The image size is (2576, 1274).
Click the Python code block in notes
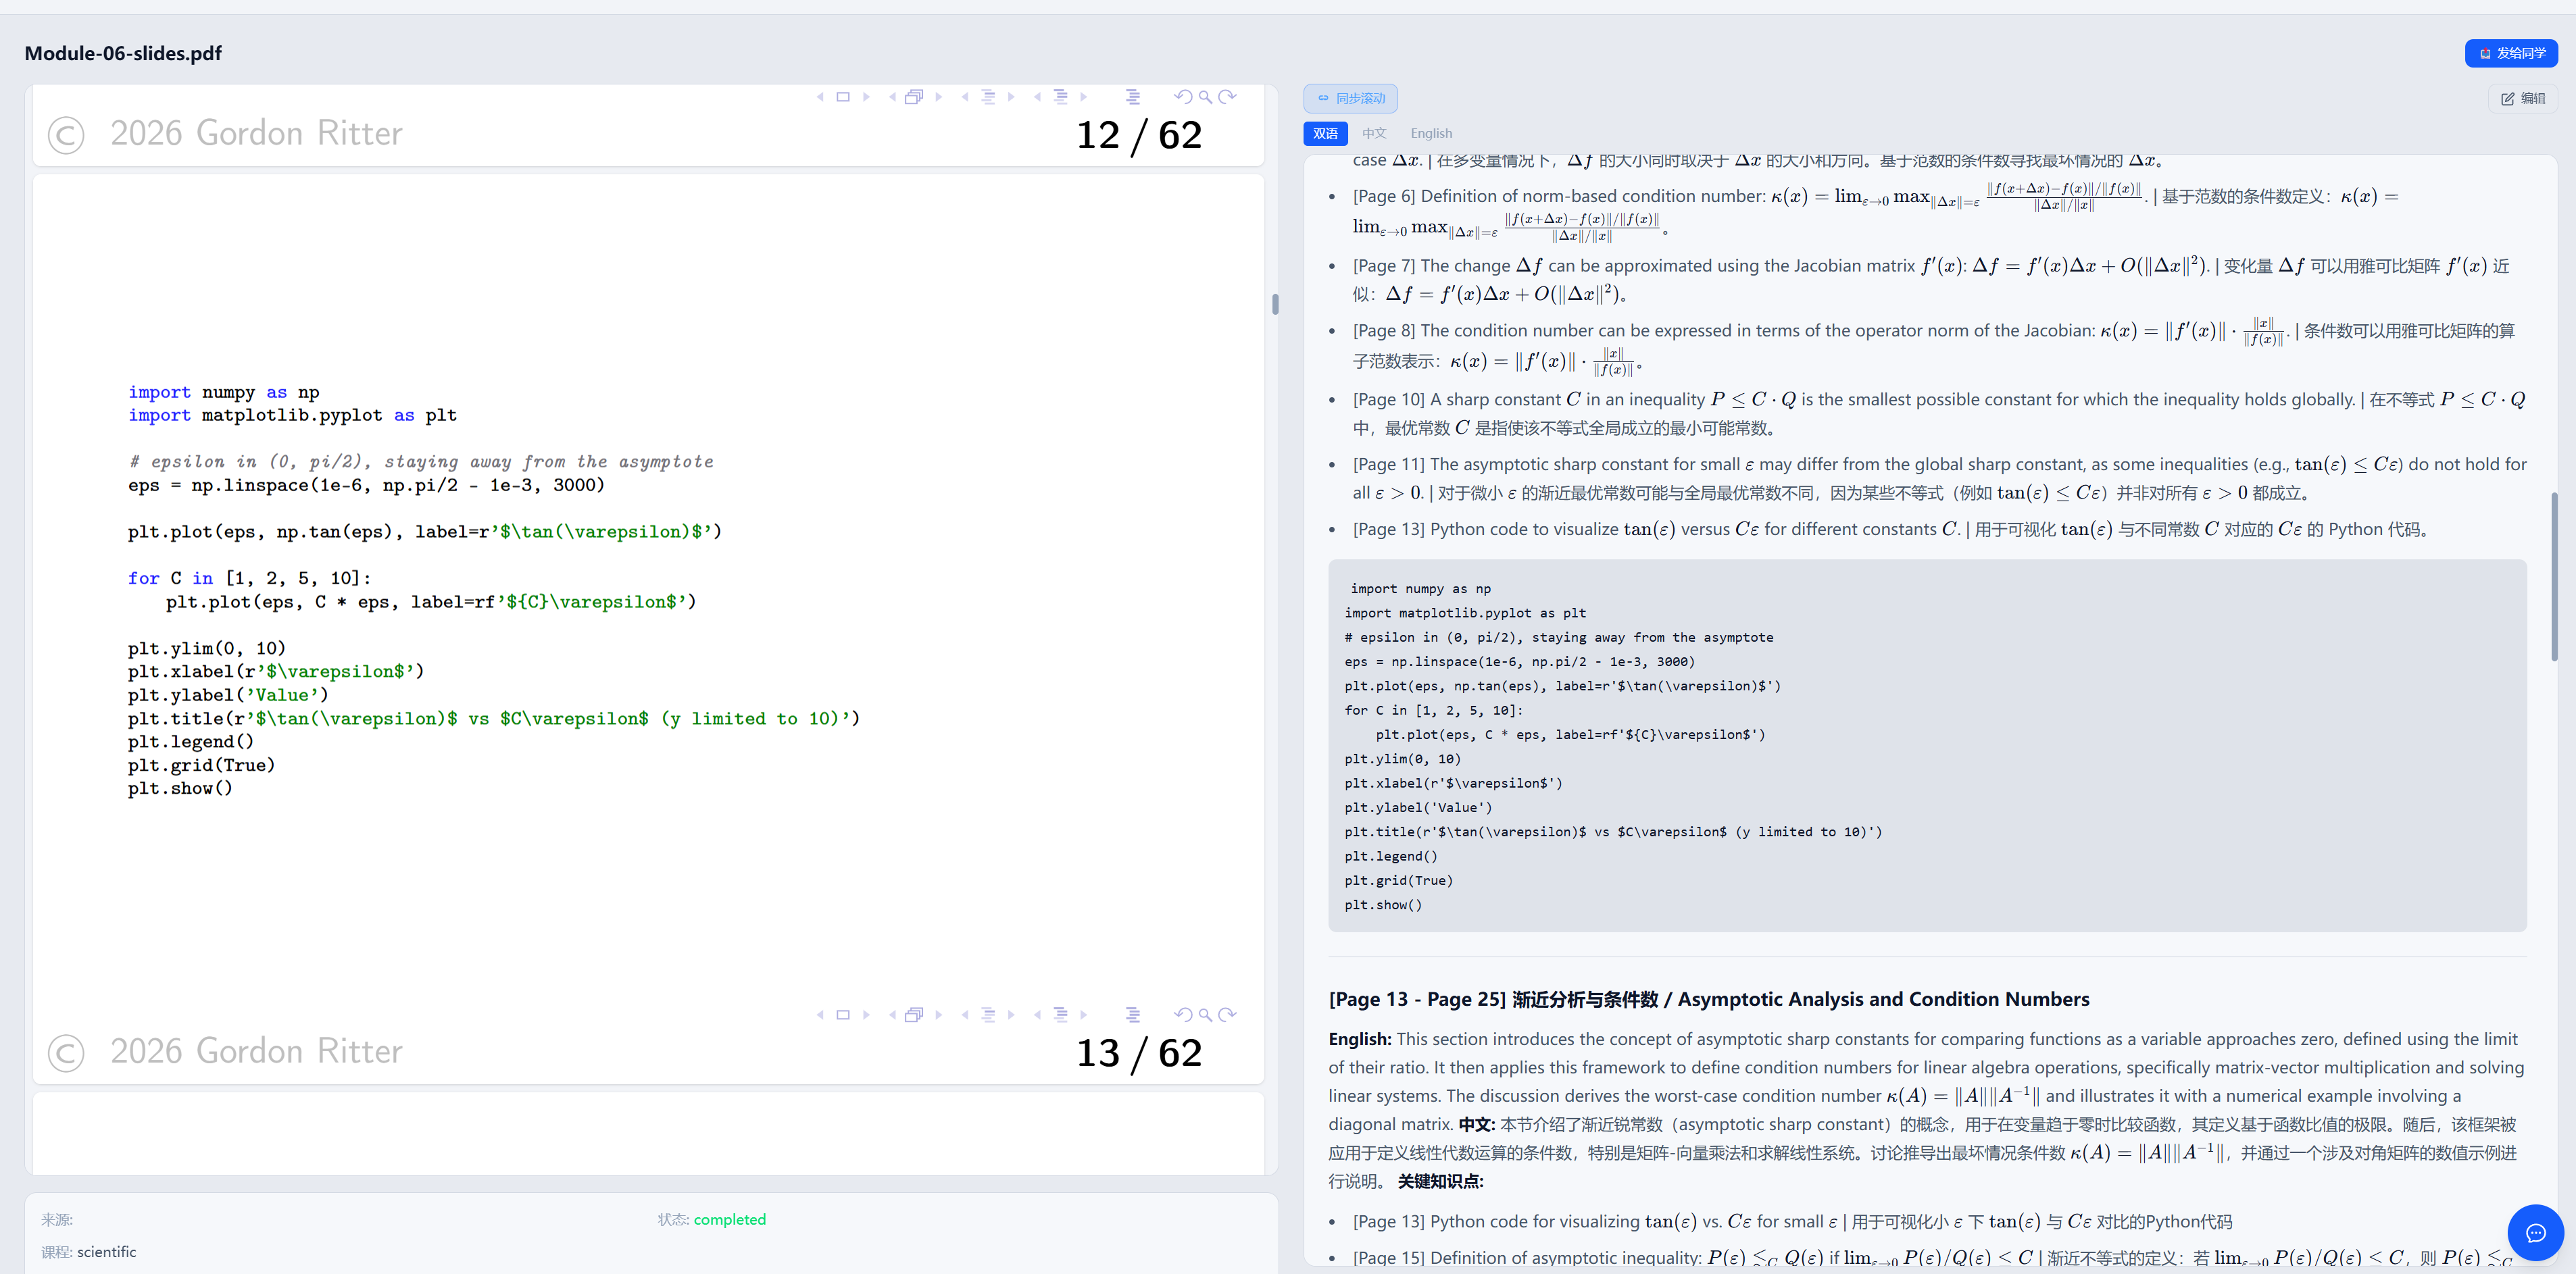[x=1927, y=746]
